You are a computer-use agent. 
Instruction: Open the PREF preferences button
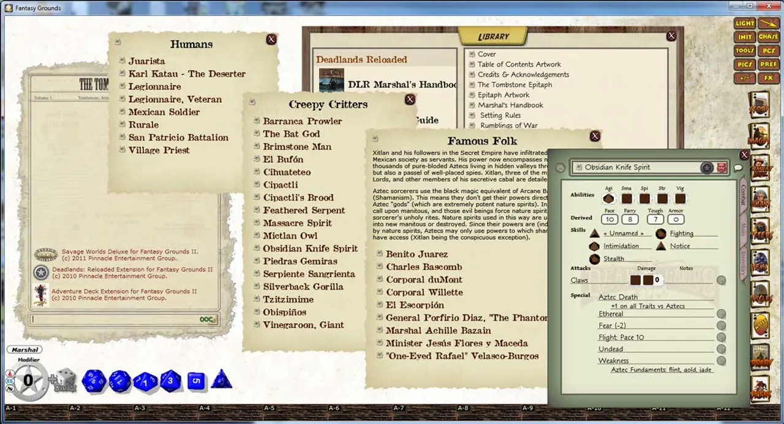click(x=769, y=64)
